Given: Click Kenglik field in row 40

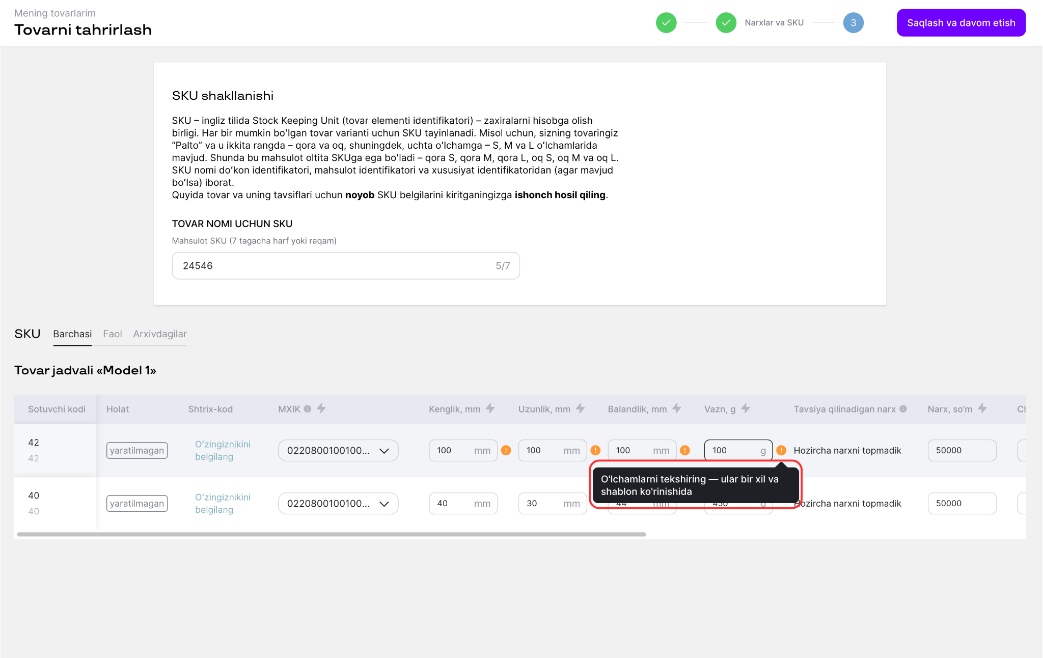Looking at the screenshot, I should [x=463, y=503].
